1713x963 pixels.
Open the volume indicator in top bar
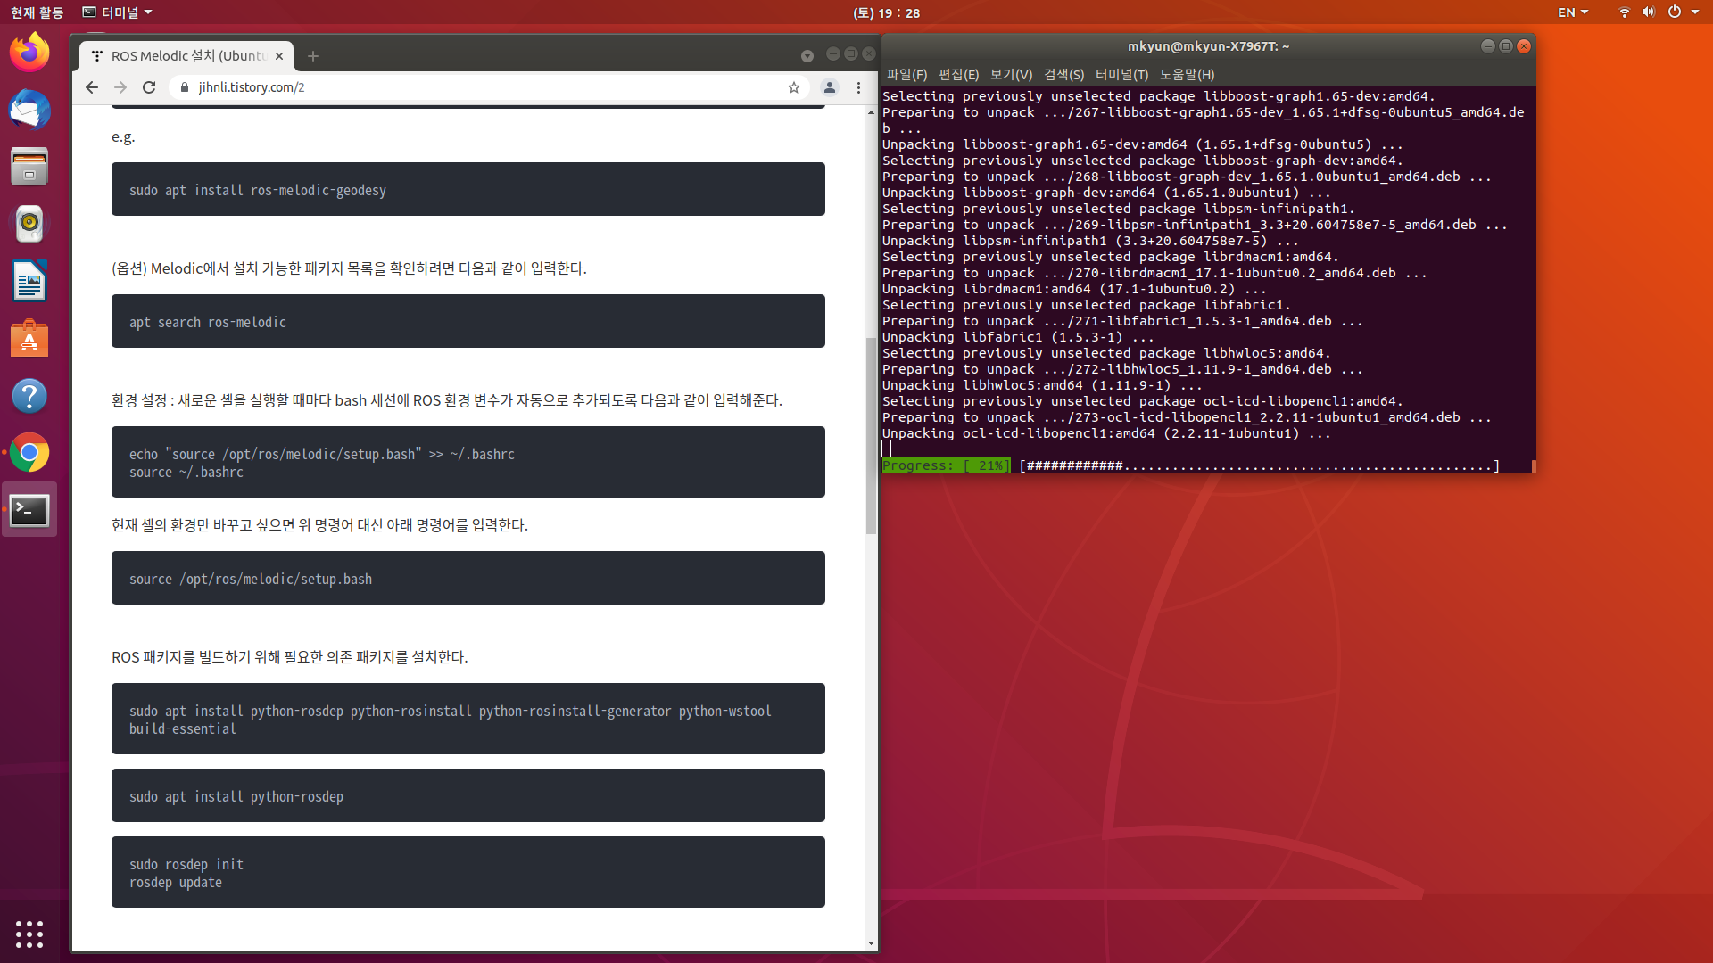[x=1649, y=12]
